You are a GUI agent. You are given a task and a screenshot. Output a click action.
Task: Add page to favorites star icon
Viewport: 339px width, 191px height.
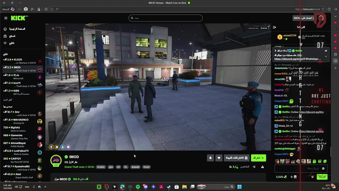point(52,9)
